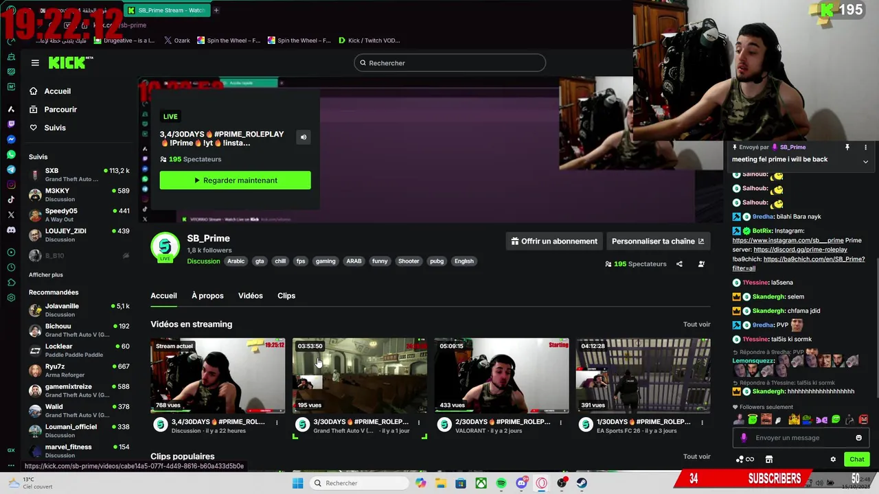
Task: Open File Explorer from the taskbar
Action: (441, 483)
